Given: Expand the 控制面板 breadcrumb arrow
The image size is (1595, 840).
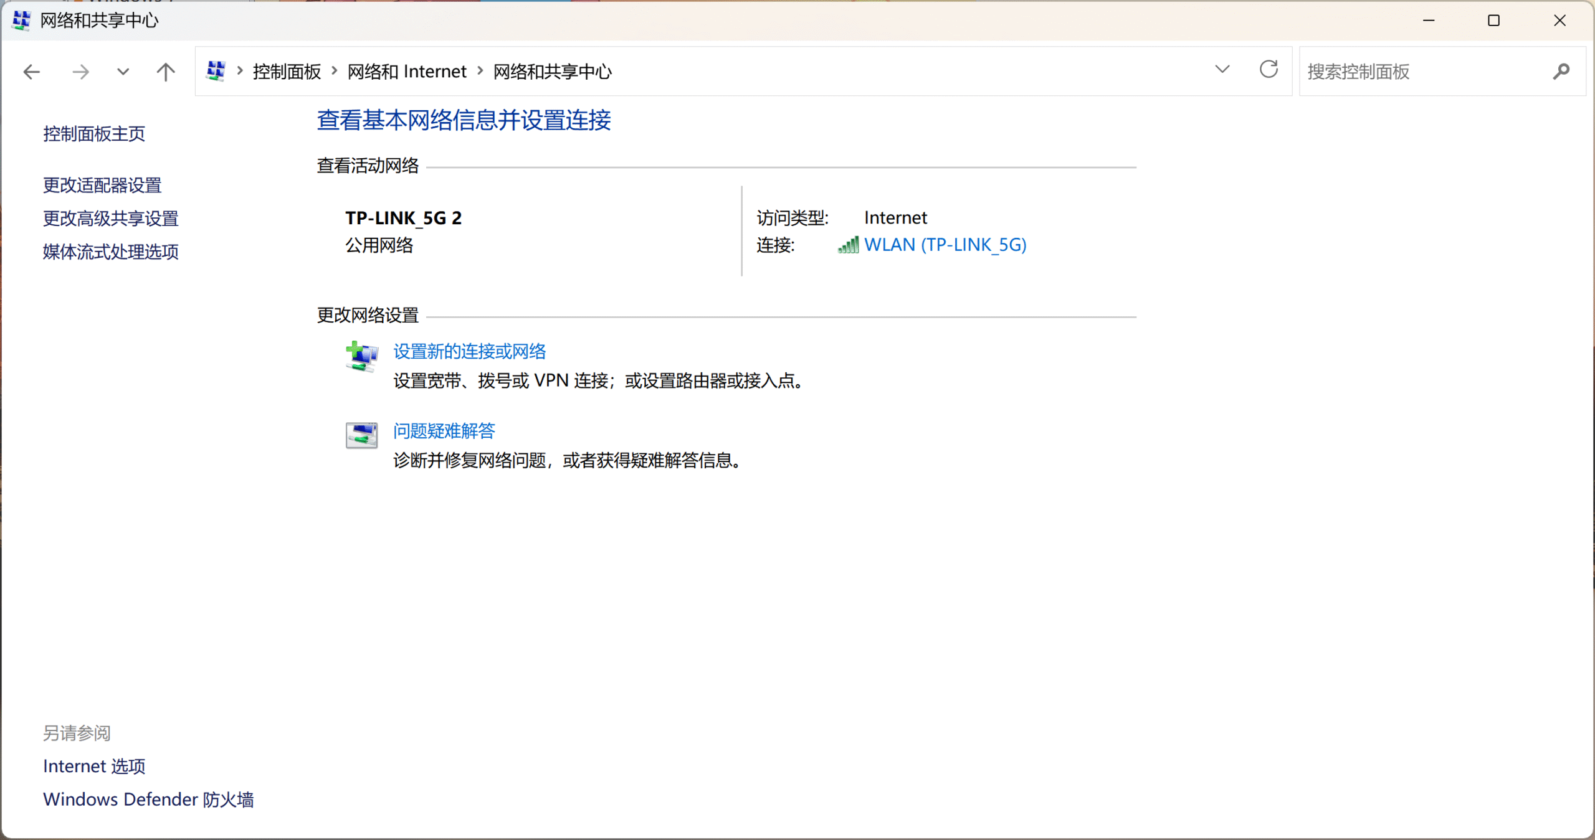Looking at the screenshot, I should point(334,71).
